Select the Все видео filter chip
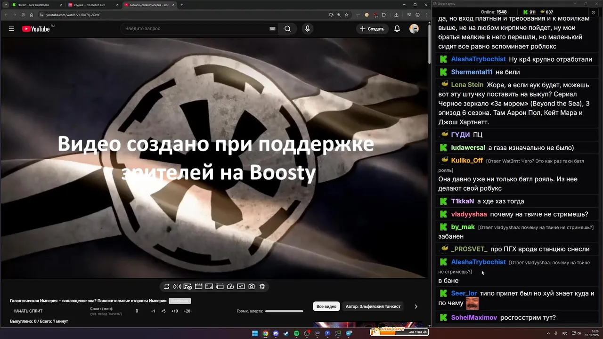Image resolution: width=603 pixels, height=339 pixels. (326, 307)
